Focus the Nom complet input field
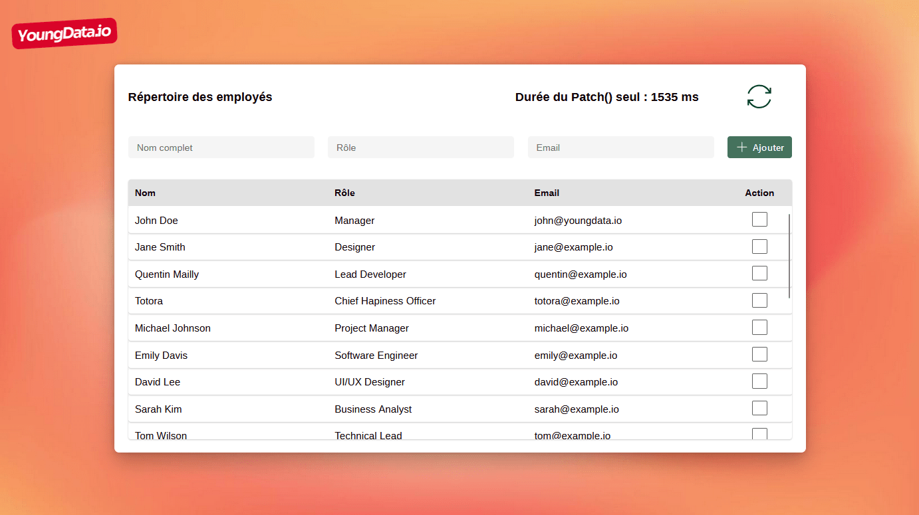Image resolution: width=919 pixels, height=515 pixels. 221,148
